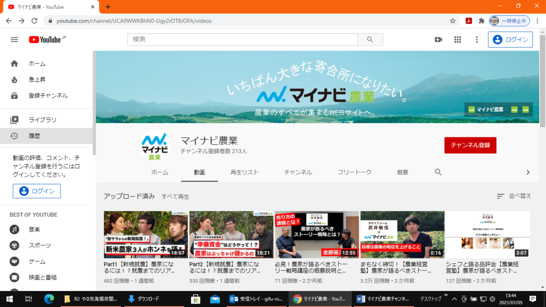Open the Chrome extensions puzzle icon
This screenshot has height=307, width=546.
[481, 21]
